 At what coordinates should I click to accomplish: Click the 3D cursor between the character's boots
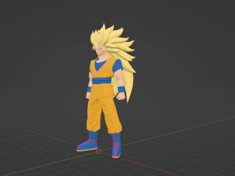pyautogui.click(x=98, y=152)
